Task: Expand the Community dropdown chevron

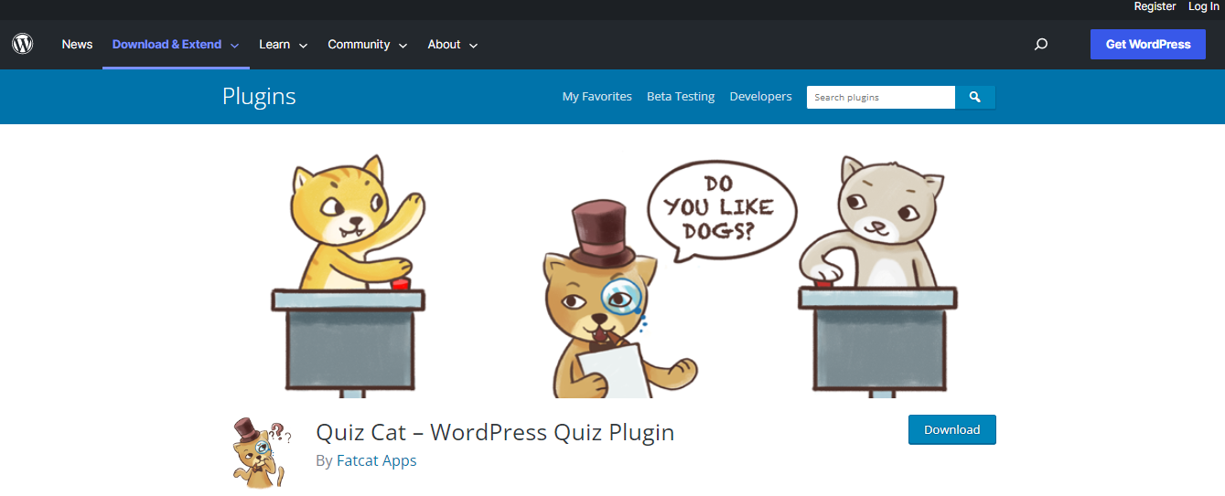Action: click(403, 45)
